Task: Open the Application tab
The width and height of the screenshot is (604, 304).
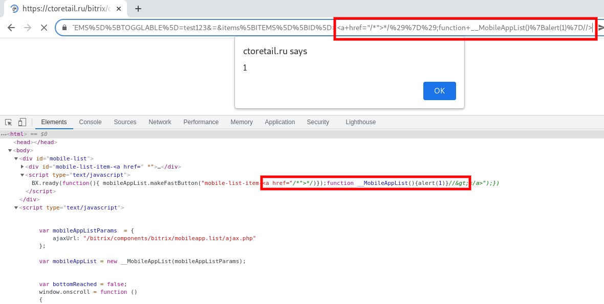Action: tap(279, 122)
